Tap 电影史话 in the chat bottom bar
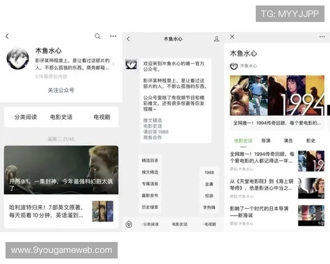330x264 pixels. [180, 224]
